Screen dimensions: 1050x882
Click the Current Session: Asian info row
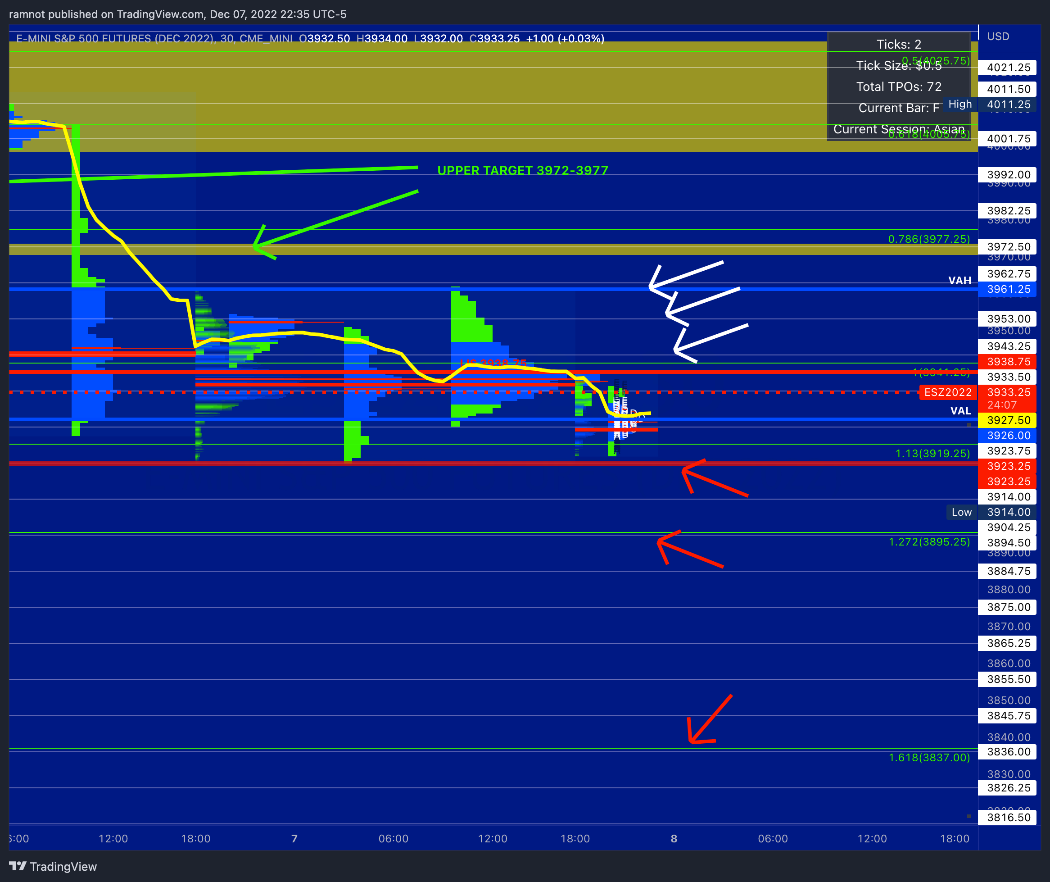pos(899,129)
